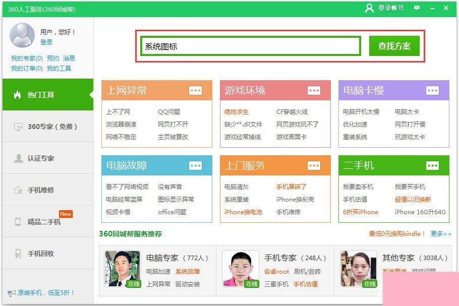459x306 pixels.
Task: Click 登录帐号 in title bar
Action: tap(391, 8)
